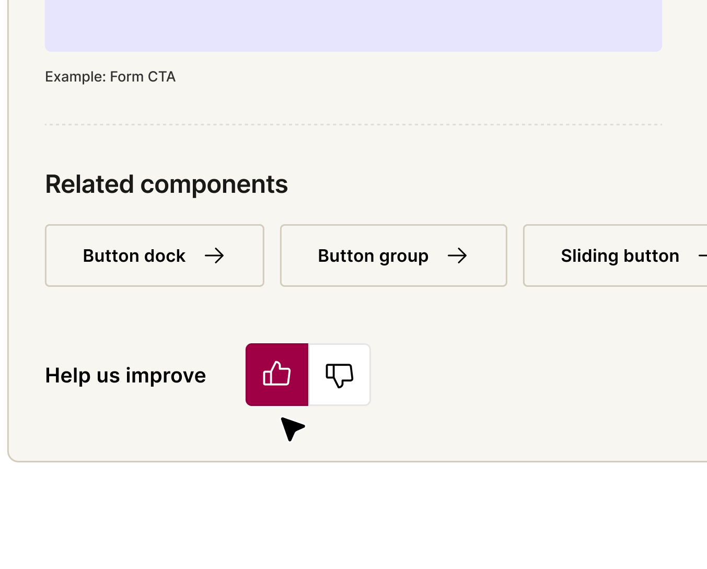Click the Related components heading
This screenshot has width=707, height=569.
(x=166, y=184)
